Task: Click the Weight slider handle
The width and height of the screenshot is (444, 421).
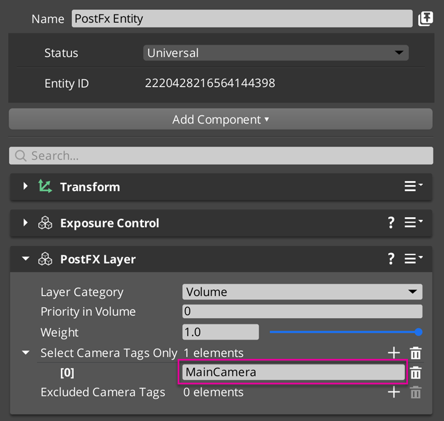Action: (x=418, y=332)
